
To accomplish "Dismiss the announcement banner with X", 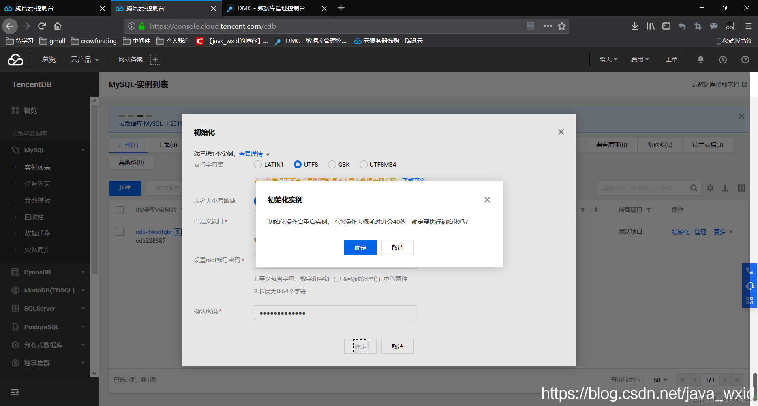I will coord(741,116).
